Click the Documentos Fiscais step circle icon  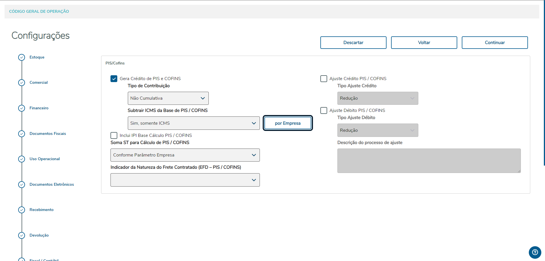[x=22, y=134]
